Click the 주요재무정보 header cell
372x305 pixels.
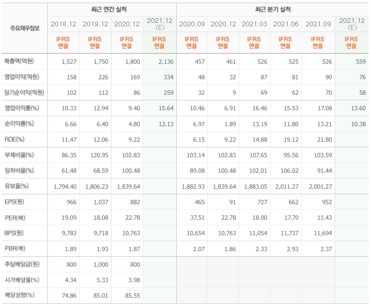[25, 28]
